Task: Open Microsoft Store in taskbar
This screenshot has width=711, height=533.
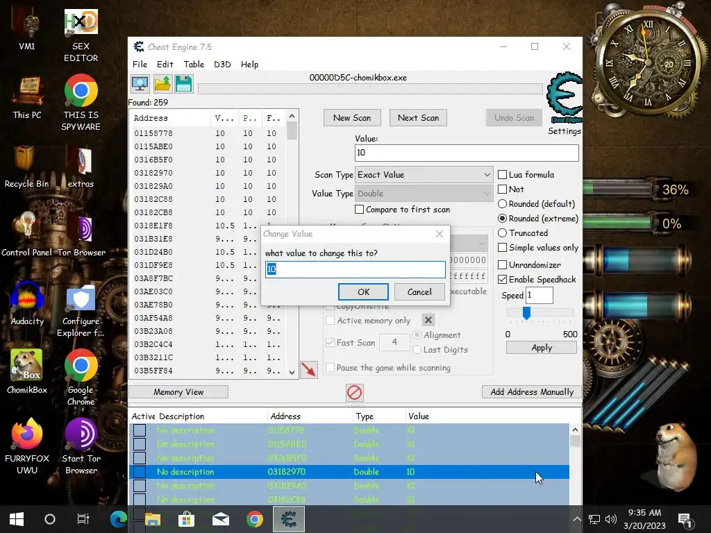Action: point(186,519)
